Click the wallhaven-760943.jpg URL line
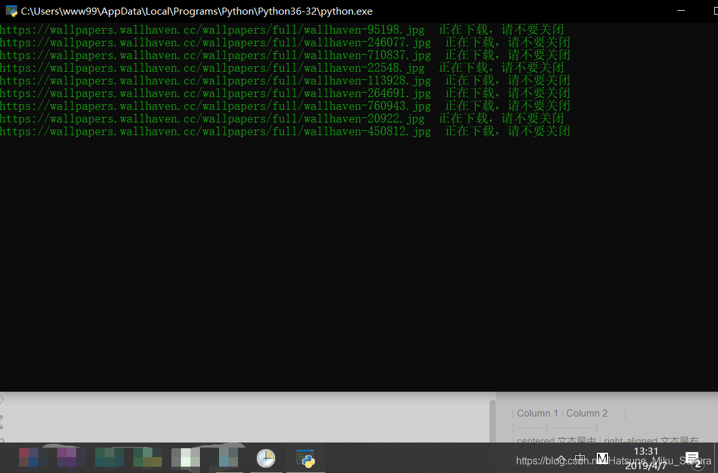This screenshot has height=473, width=718. point(285,106)
